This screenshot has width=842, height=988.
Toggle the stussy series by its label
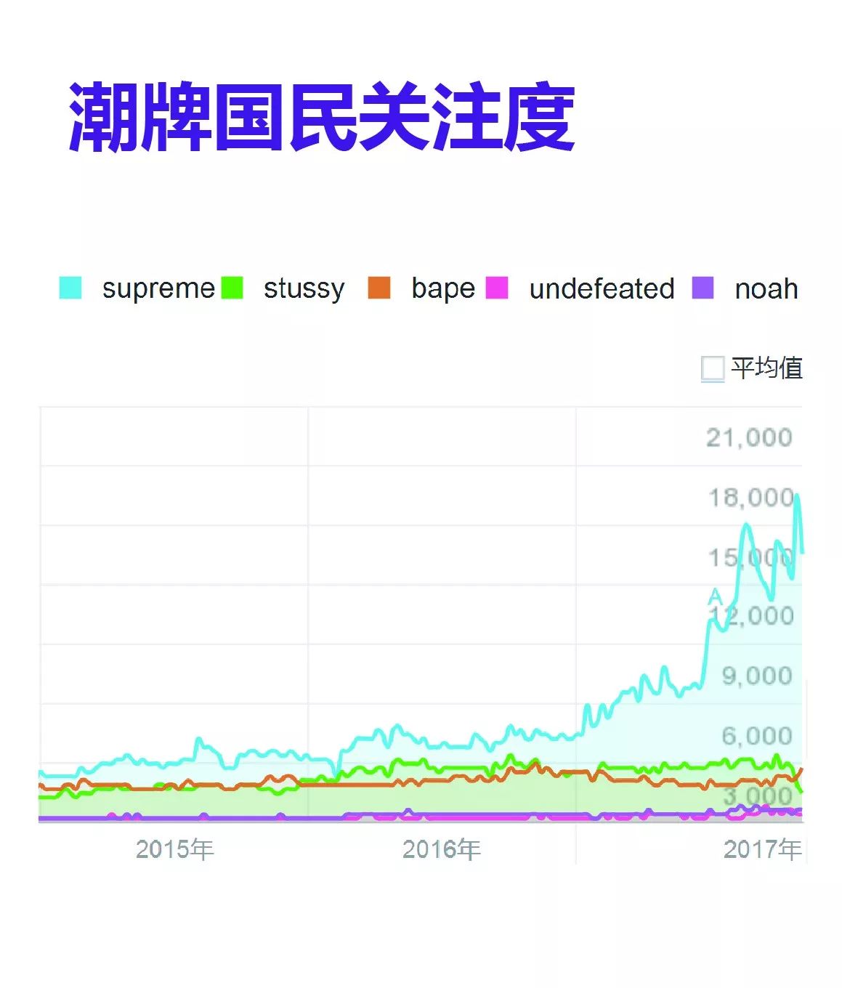click(304, 288)
